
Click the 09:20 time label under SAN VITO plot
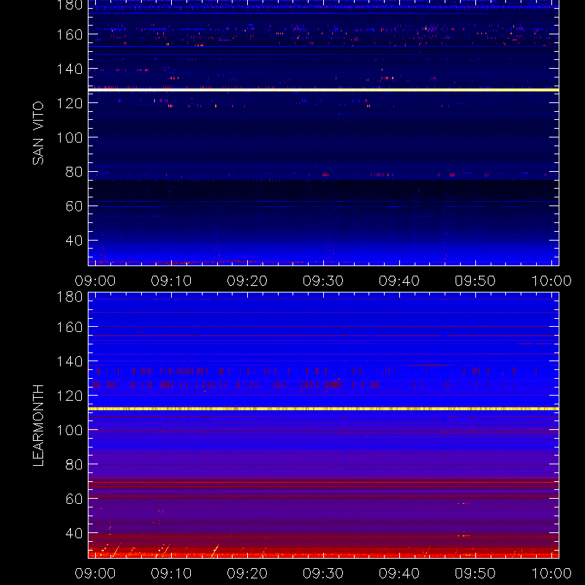(247, 281)
